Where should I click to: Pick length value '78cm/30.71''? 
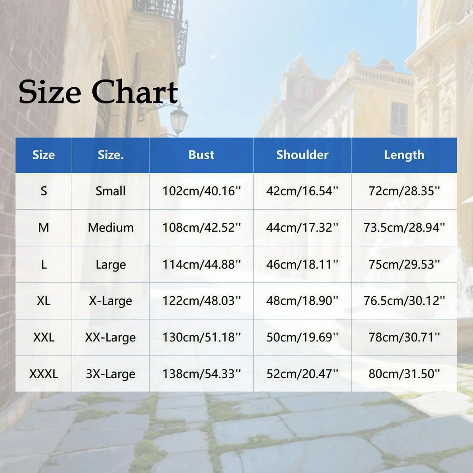(x=404, y=337)
